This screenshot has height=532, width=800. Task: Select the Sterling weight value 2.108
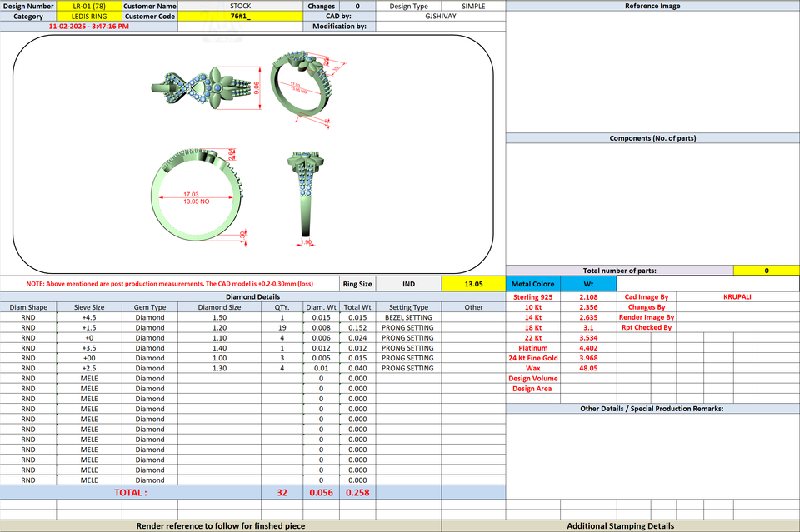589,297
